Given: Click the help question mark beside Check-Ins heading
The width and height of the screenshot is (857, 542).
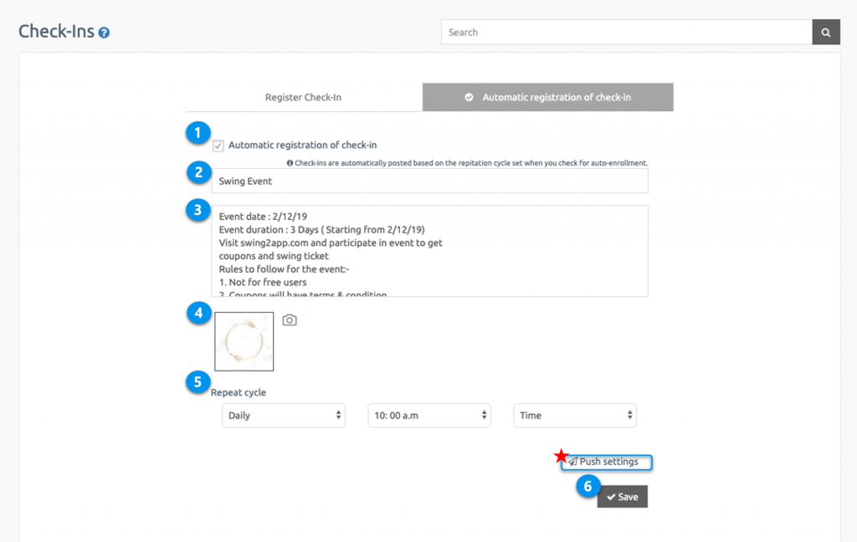Looking at the screenshot, I should pyautogui.click(x=104, y=32).
